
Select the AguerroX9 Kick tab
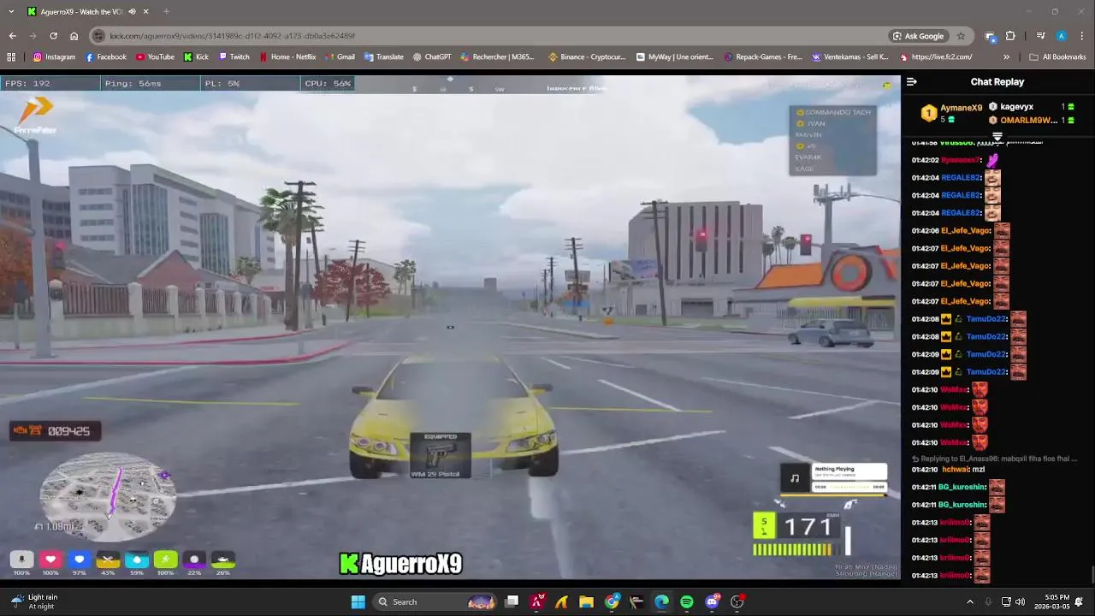(87, 12)
